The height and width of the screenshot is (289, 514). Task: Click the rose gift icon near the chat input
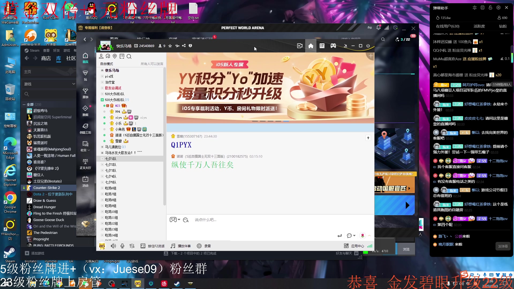click(x=362, y=236)
